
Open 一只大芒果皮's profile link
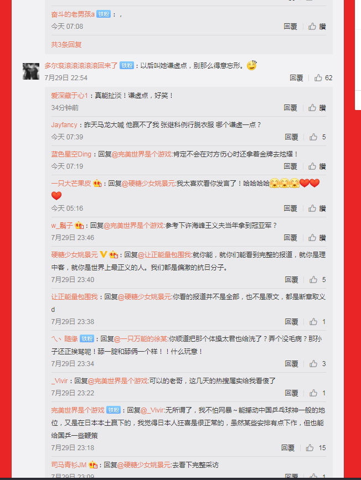click(71, 184)
